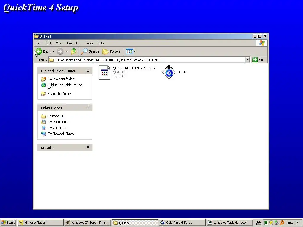
Task: Click the QUICKTIMEINSTALLCACHE.Q... file name
Action: click(136, 68)
